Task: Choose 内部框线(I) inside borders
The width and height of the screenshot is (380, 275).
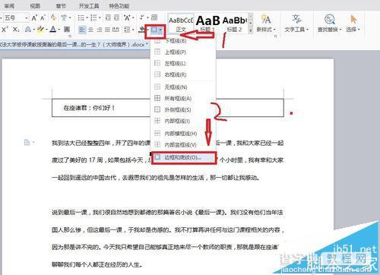Action: tap(183, 121)
